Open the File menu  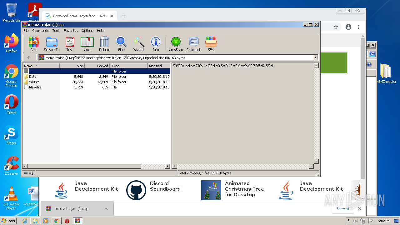[26, 31]
